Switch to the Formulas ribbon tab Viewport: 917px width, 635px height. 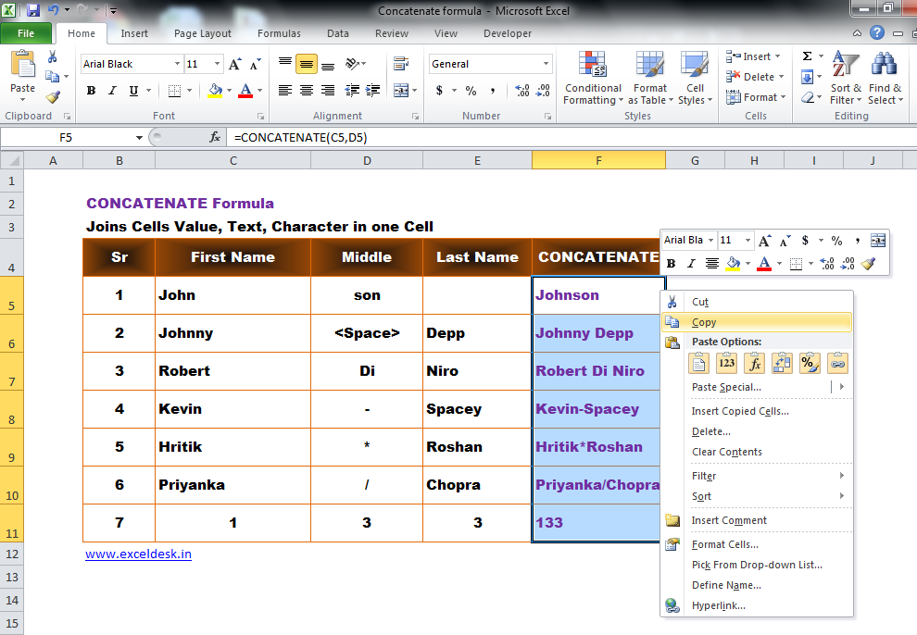tap(279, 33)
